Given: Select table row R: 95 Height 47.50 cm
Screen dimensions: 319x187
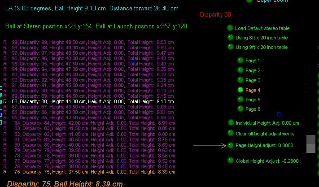Looking at the screenshot, I should [x=89, y=64].
